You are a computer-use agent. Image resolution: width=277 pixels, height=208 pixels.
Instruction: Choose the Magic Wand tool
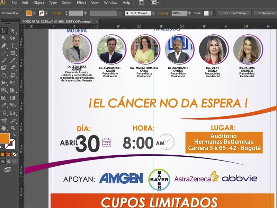pos(4,38)
